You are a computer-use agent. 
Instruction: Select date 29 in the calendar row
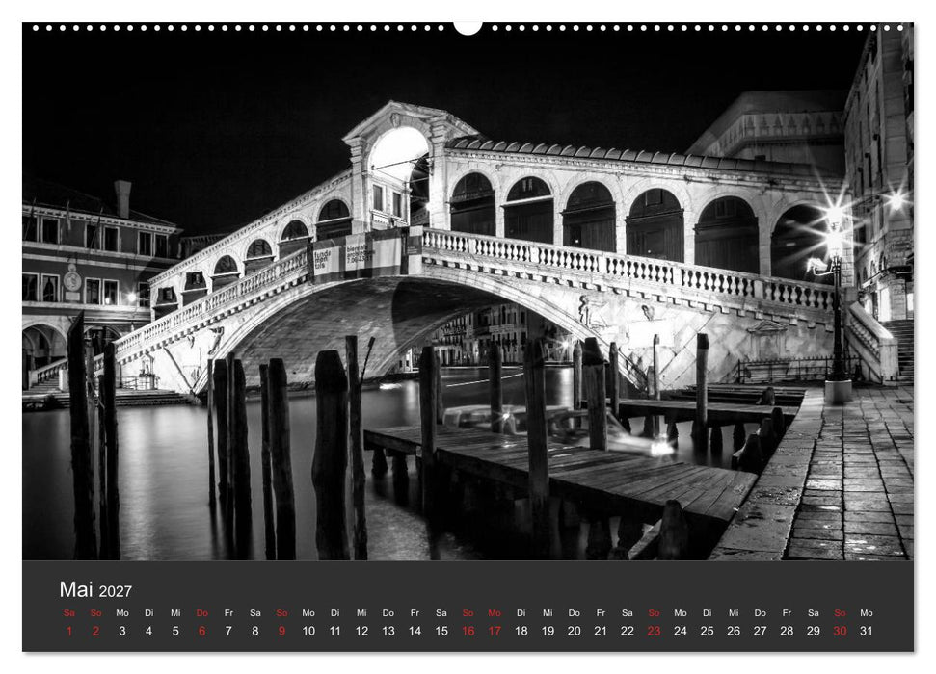813,631
